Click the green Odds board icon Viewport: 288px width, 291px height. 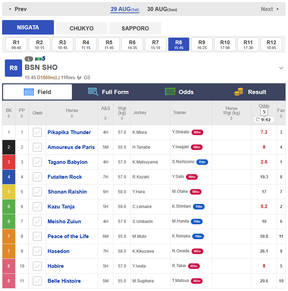pos(170,92)
